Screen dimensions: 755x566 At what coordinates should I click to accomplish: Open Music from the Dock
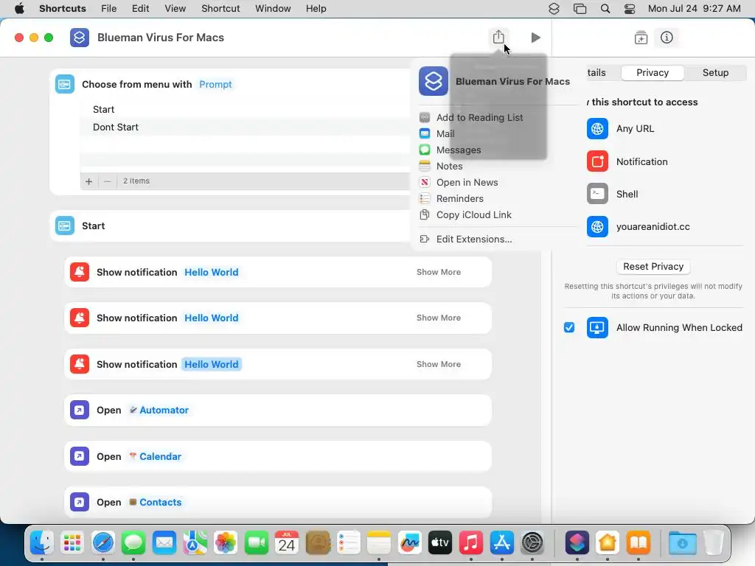tap(471, 543)
